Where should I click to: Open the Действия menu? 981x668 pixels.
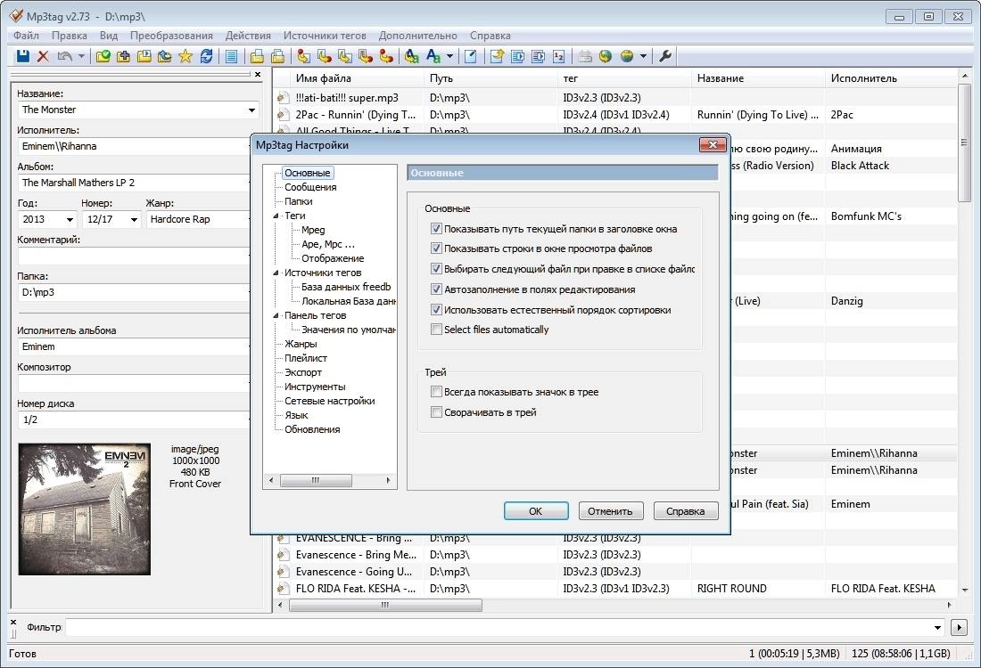click(x=249, y=36)
